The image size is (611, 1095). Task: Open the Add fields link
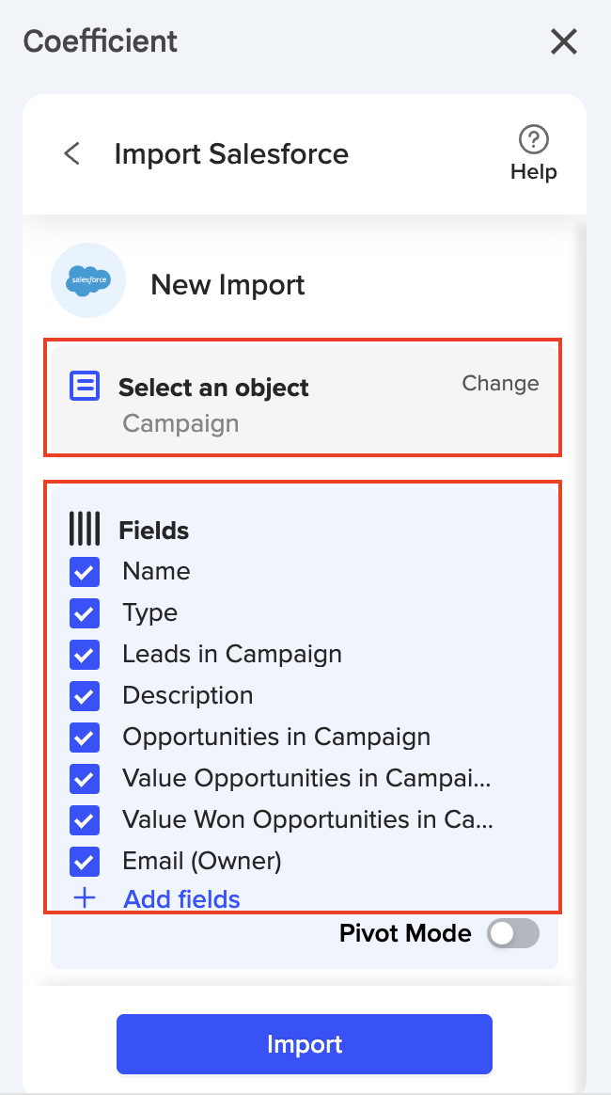[x=181, y=899]
